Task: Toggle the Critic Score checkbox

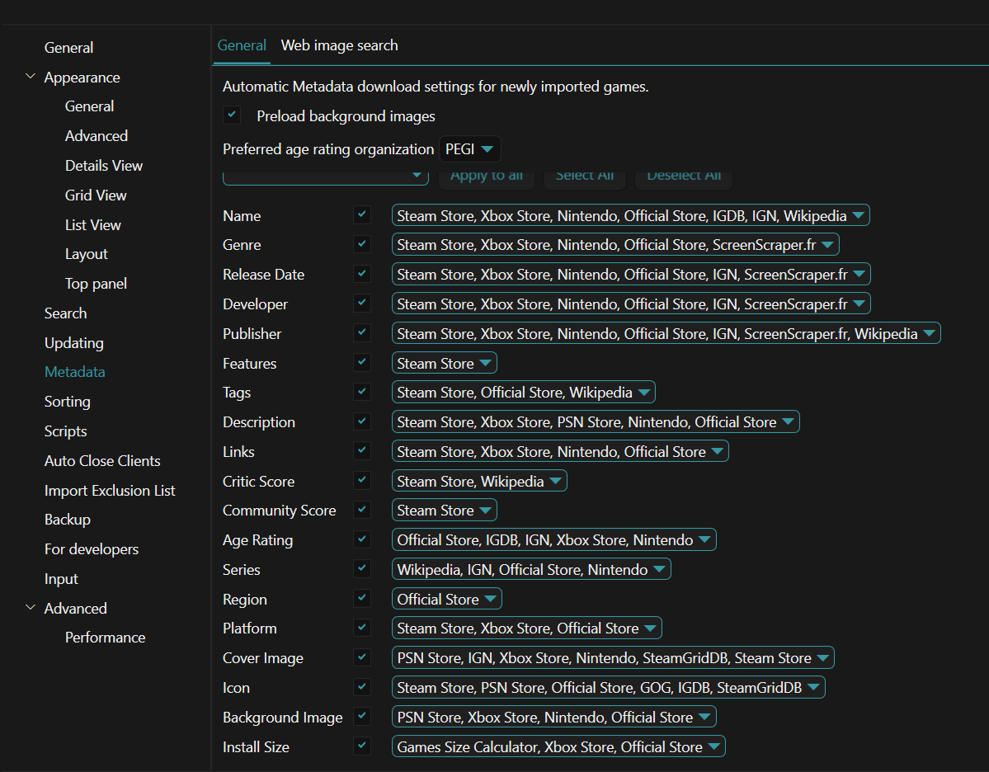Action: coord(362,480)
